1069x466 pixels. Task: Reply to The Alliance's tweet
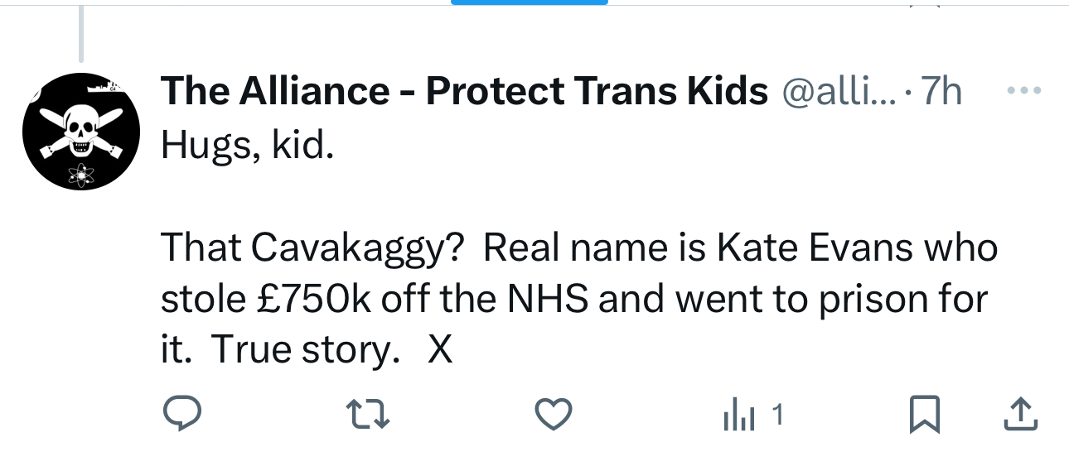pyautogui.click(x=178, y=414)
